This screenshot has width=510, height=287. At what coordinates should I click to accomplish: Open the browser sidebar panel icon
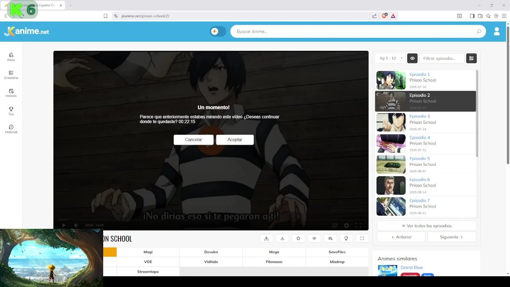click(x=472, y=16)
